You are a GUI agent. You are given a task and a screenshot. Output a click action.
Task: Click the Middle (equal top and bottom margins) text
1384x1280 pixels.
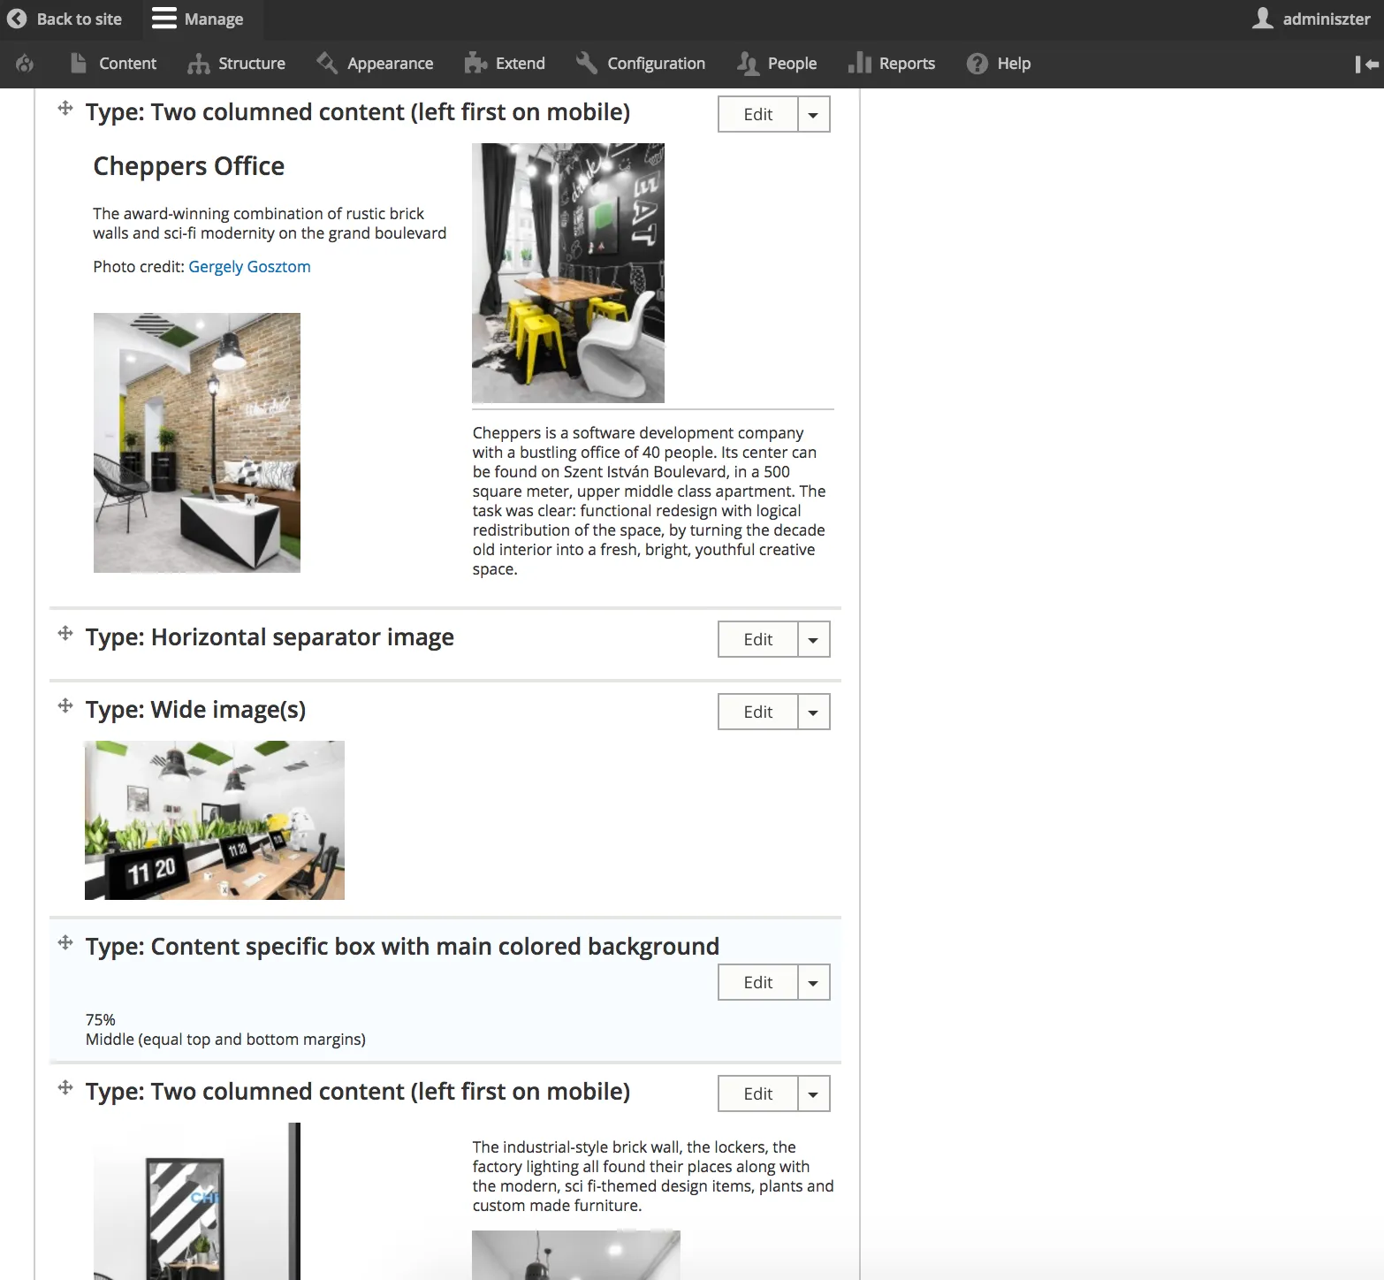(x=225, y=1040)
